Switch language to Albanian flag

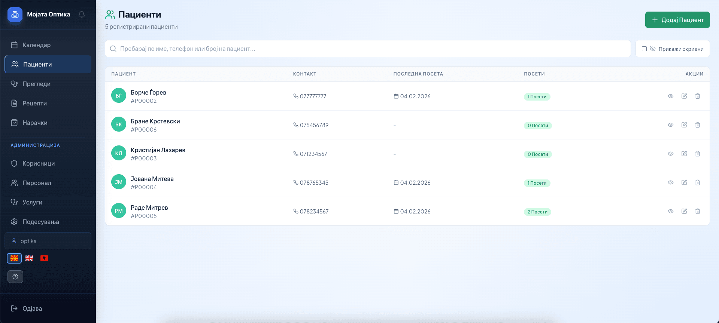[x=44, y=258]
